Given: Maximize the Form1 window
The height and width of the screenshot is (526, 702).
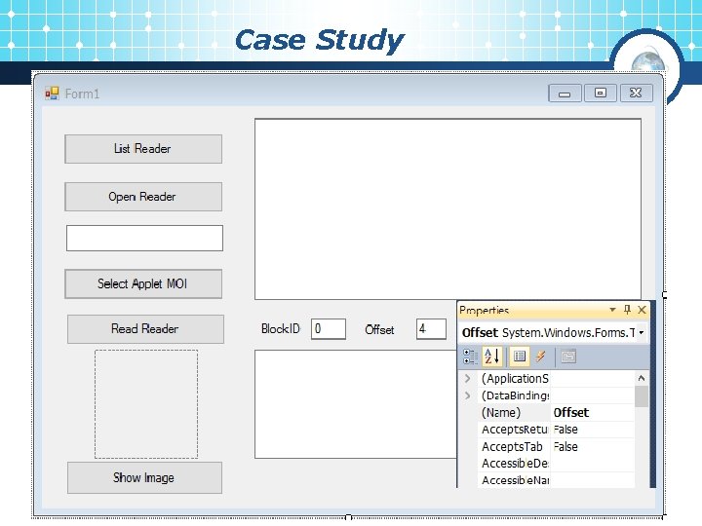Looking at the screenshot, I should [601, 94].
